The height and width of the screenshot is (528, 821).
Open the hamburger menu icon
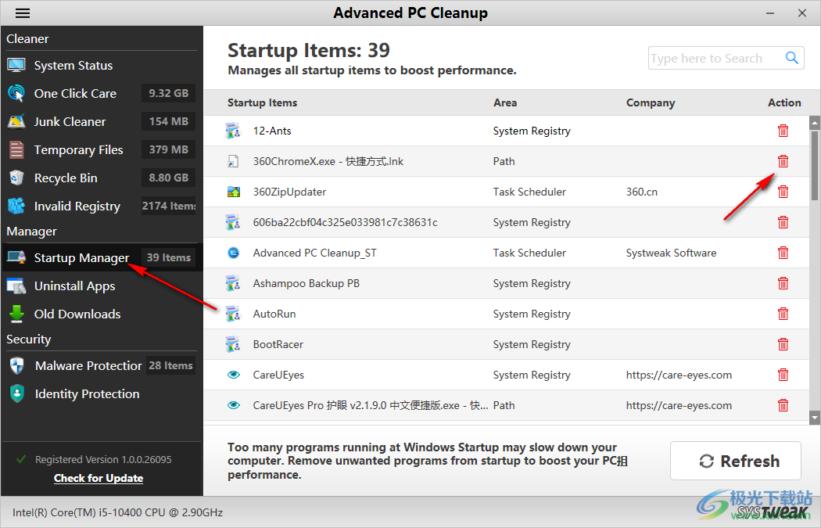[23, 13]
